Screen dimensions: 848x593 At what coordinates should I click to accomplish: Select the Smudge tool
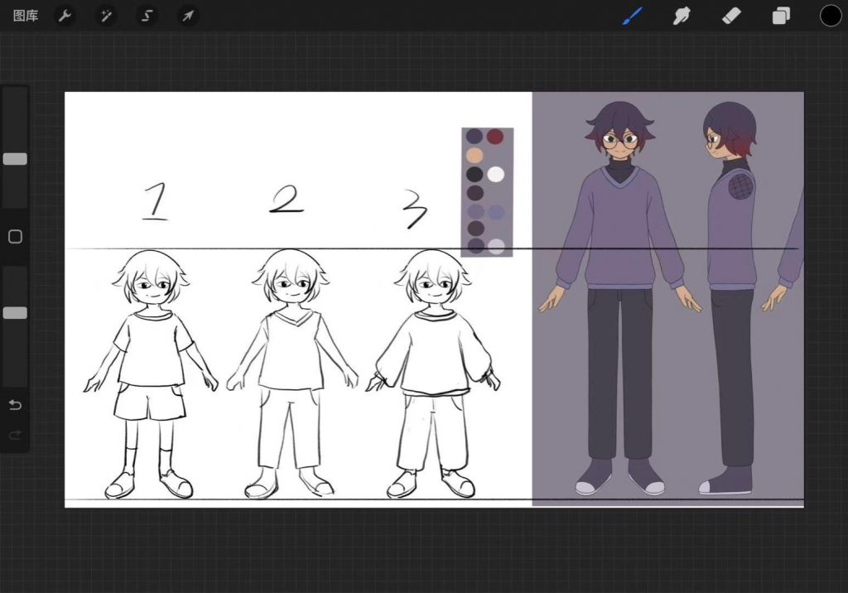click(x=682, y=16)
